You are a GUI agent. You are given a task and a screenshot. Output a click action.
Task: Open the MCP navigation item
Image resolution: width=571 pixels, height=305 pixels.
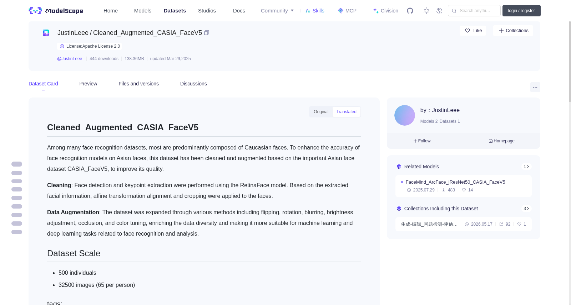point(347,11)
